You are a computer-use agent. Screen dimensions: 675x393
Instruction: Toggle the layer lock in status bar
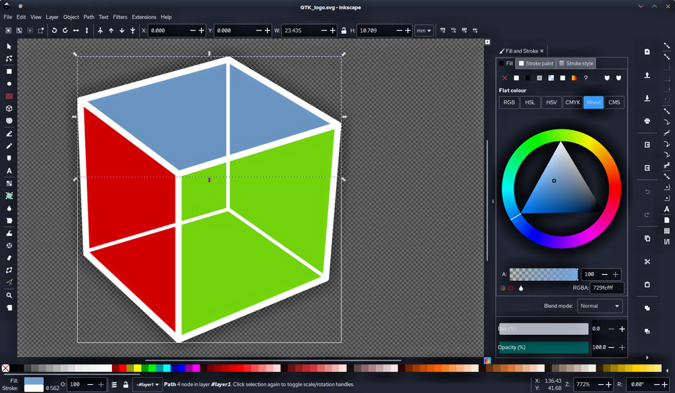coord(126,384)
